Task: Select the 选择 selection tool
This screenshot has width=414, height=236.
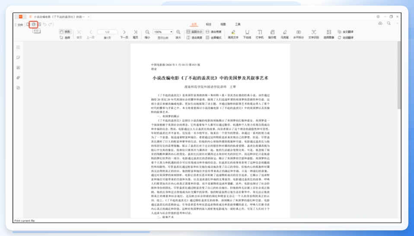Action: click(x=65, y=38)
